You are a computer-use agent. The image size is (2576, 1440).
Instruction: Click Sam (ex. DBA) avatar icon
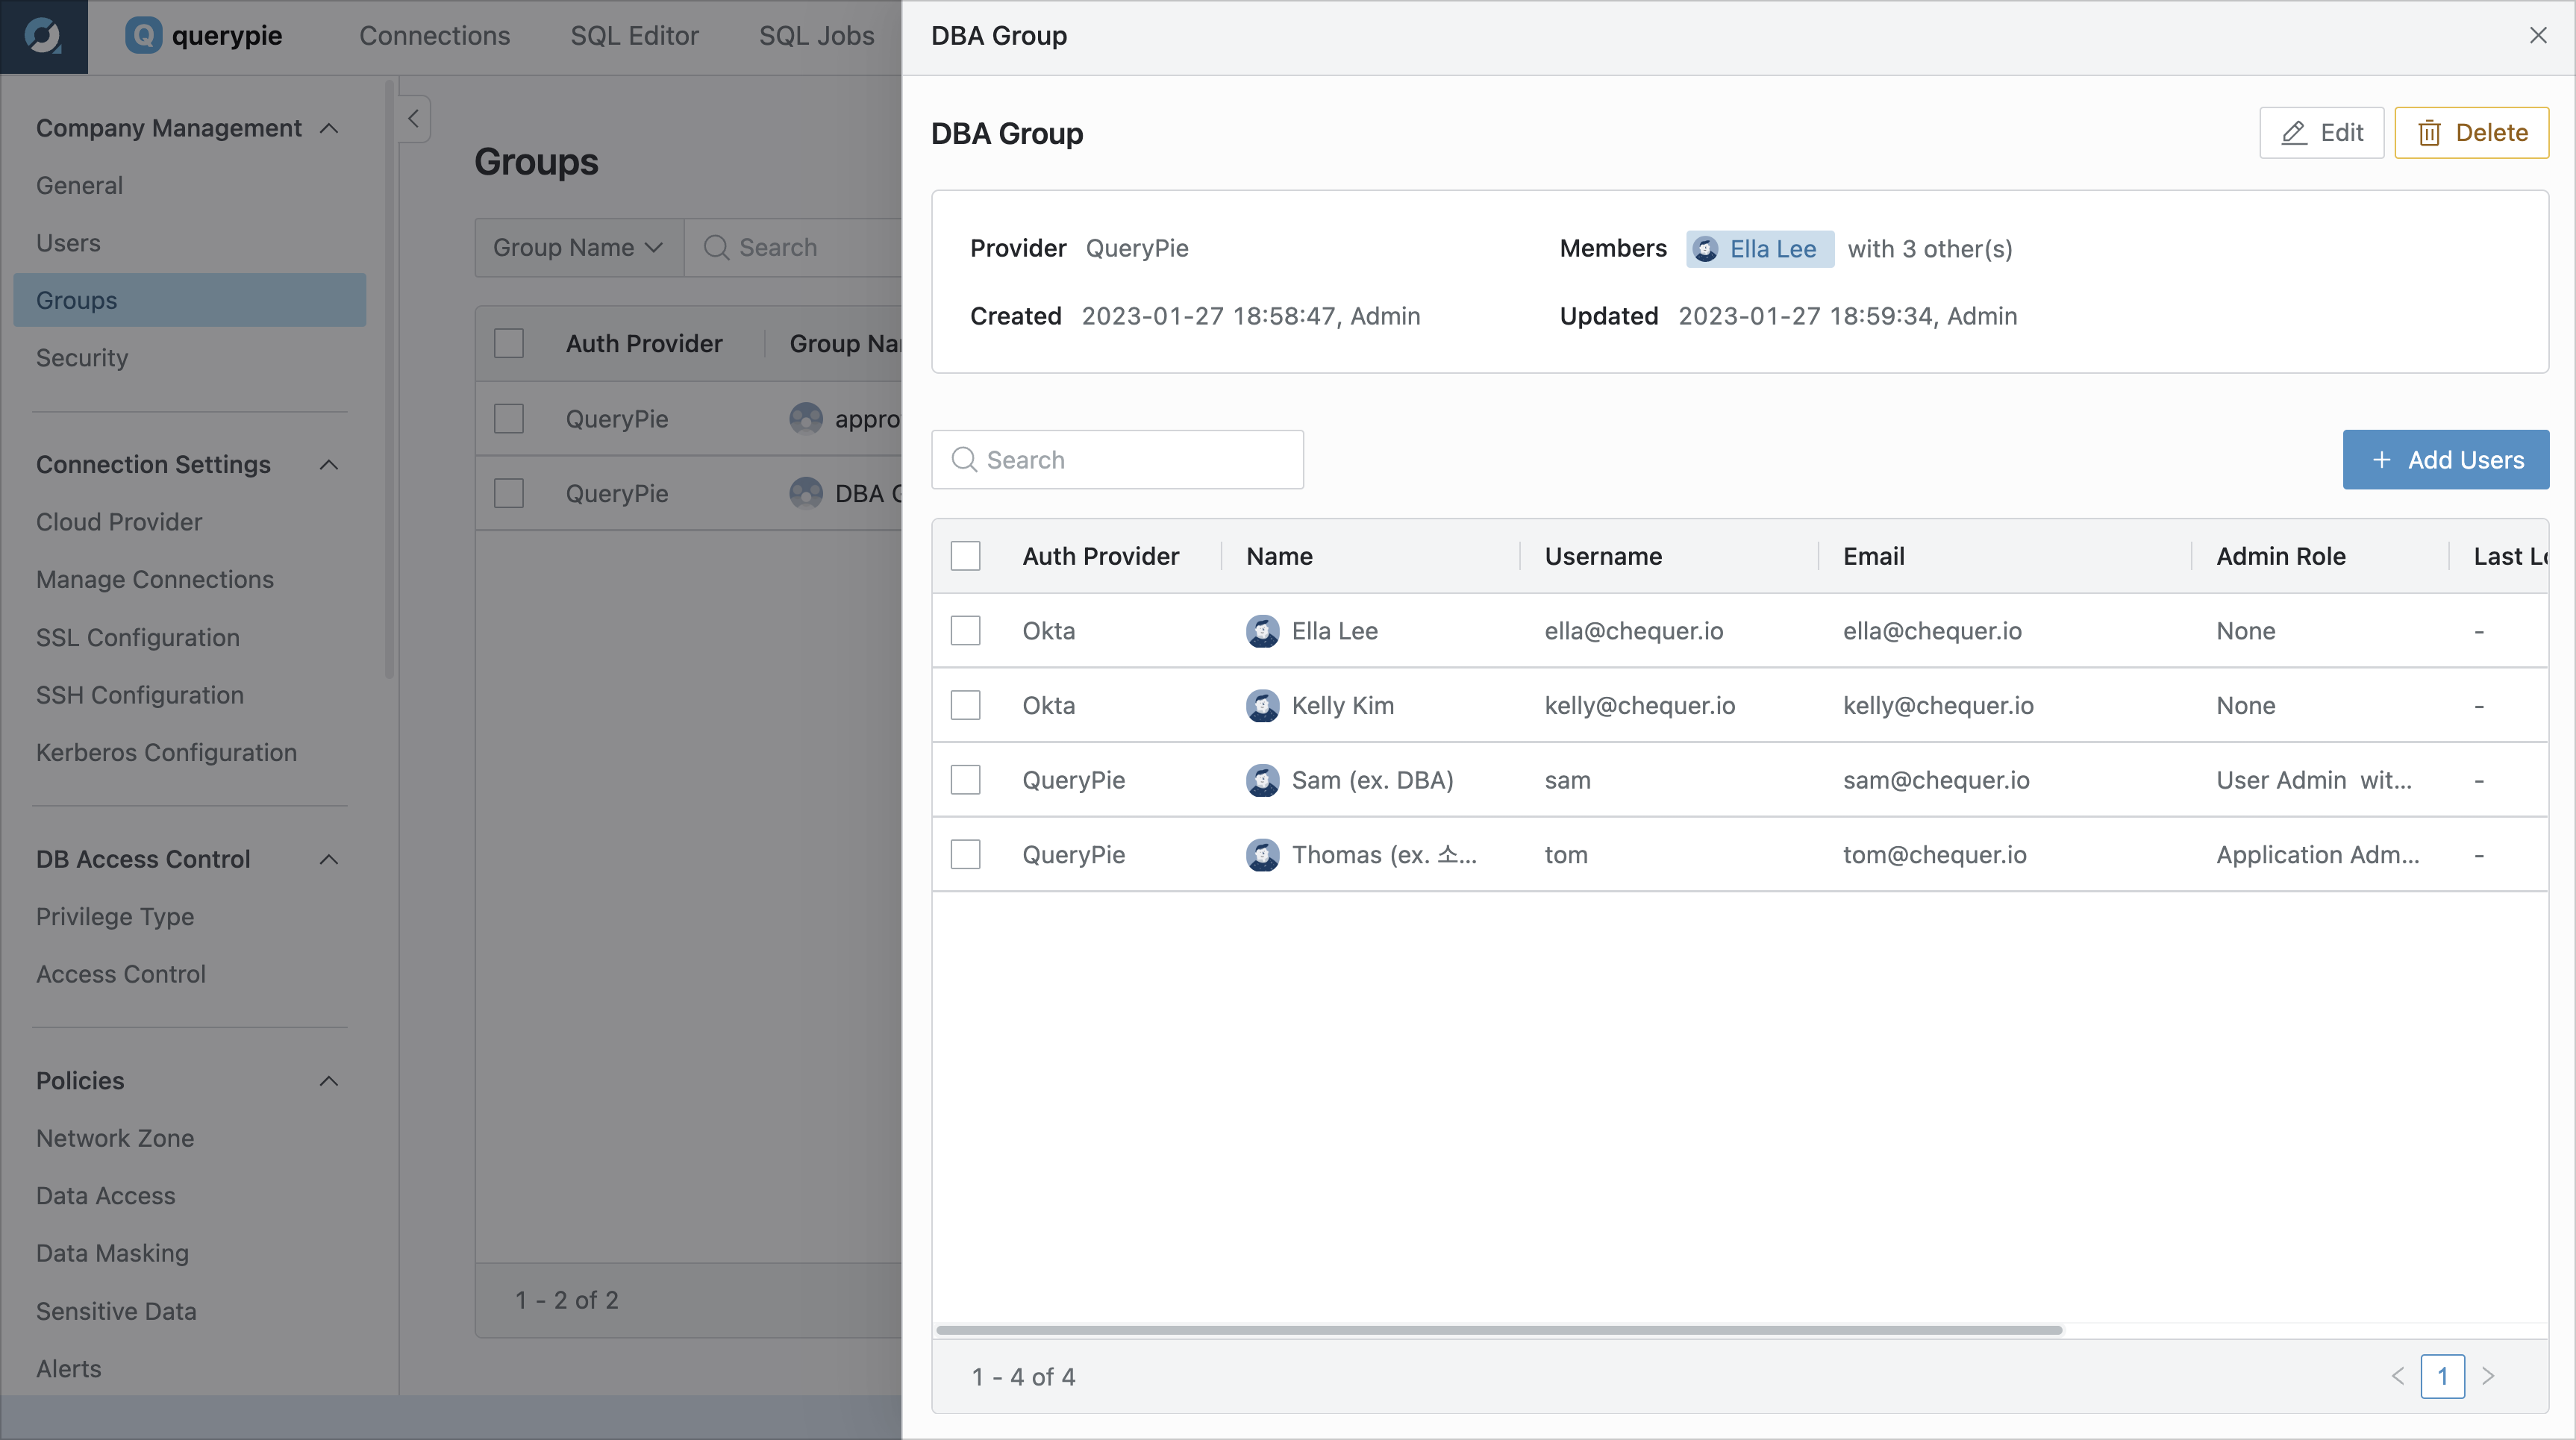1262,780
